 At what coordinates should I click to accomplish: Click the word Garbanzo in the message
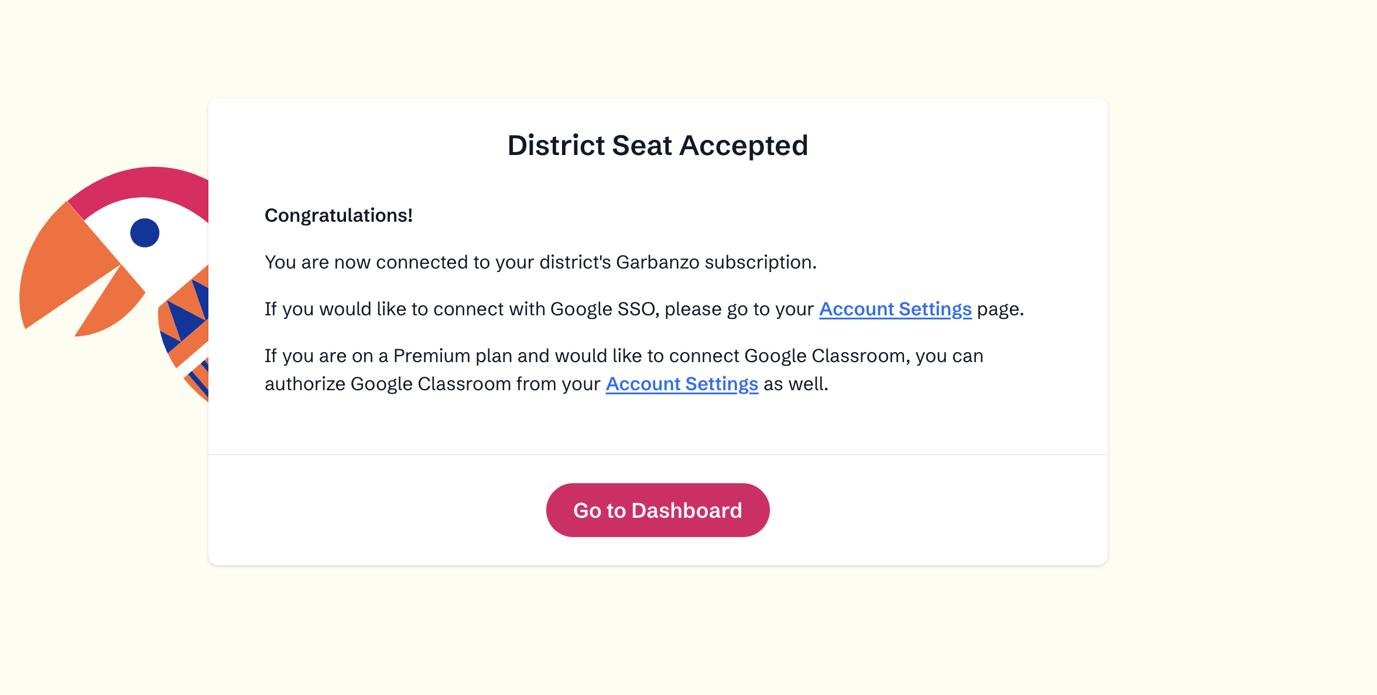tap(657, 262)
